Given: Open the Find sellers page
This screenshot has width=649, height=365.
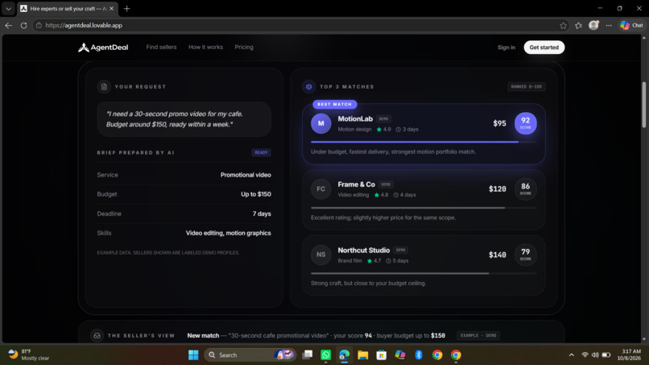Looking at the screenshot, I should click(161, 48).
